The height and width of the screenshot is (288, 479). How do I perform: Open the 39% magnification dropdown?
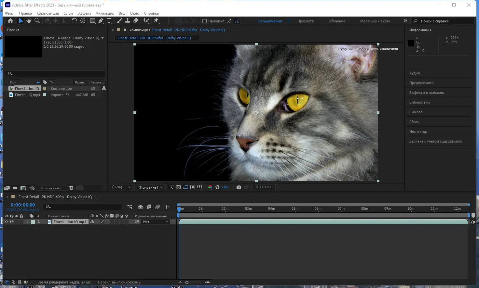point(122,187)
